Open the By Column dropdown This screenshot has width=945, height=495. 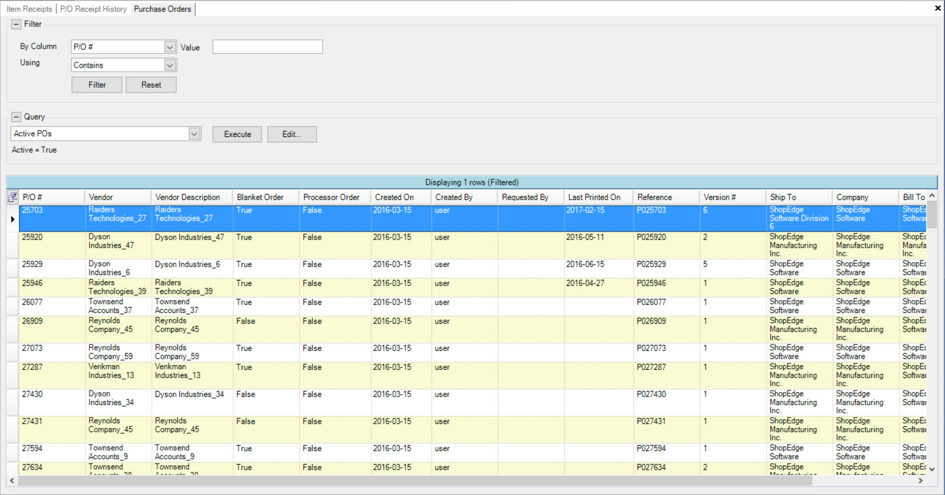click(x=170, y=47)
